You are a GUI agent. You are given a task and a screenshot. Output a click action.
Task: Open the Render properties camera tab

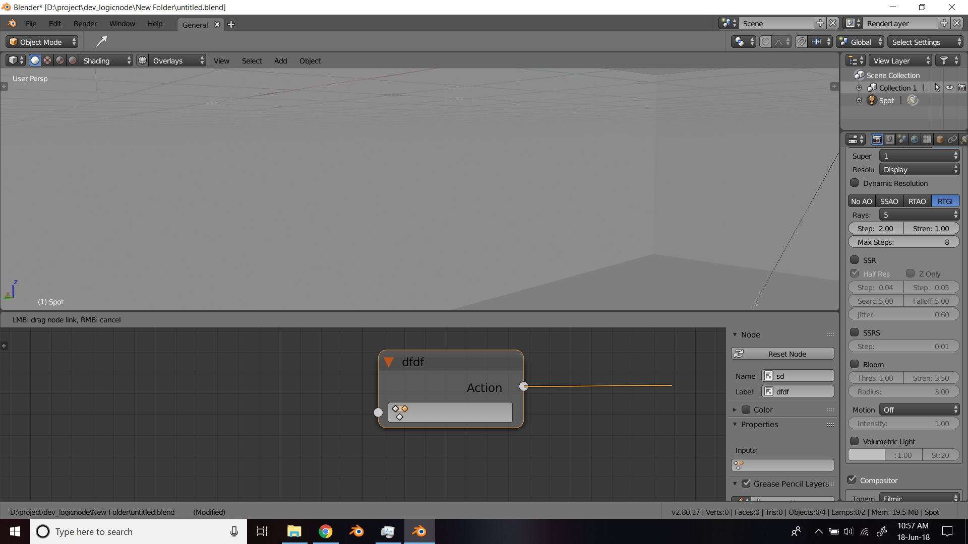tap(877, 139)
